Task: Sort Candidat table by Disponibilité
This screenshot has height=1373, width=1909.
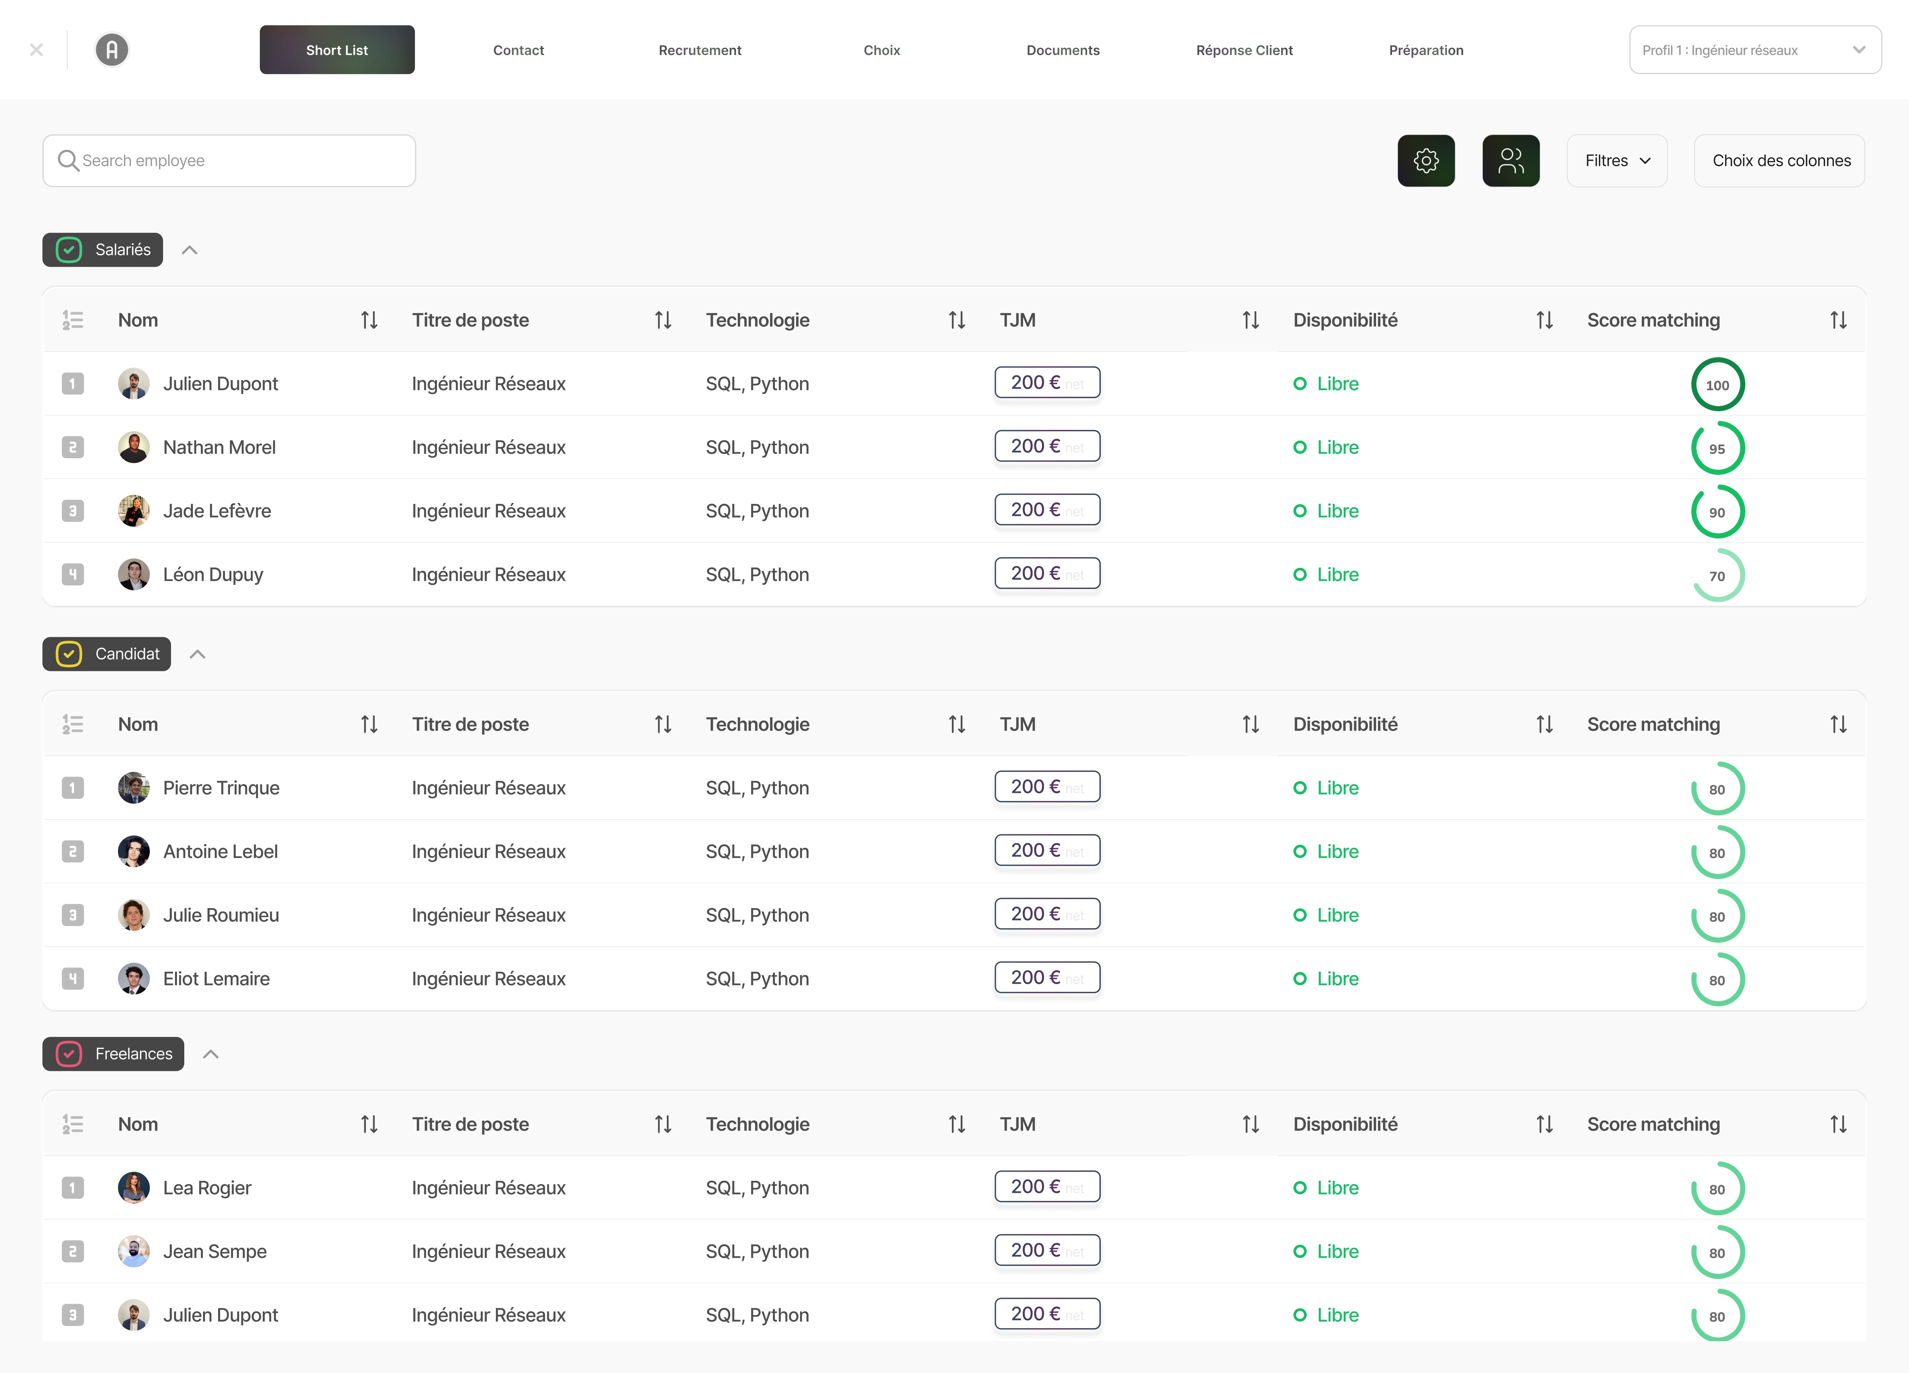Action: [1544, 724]
